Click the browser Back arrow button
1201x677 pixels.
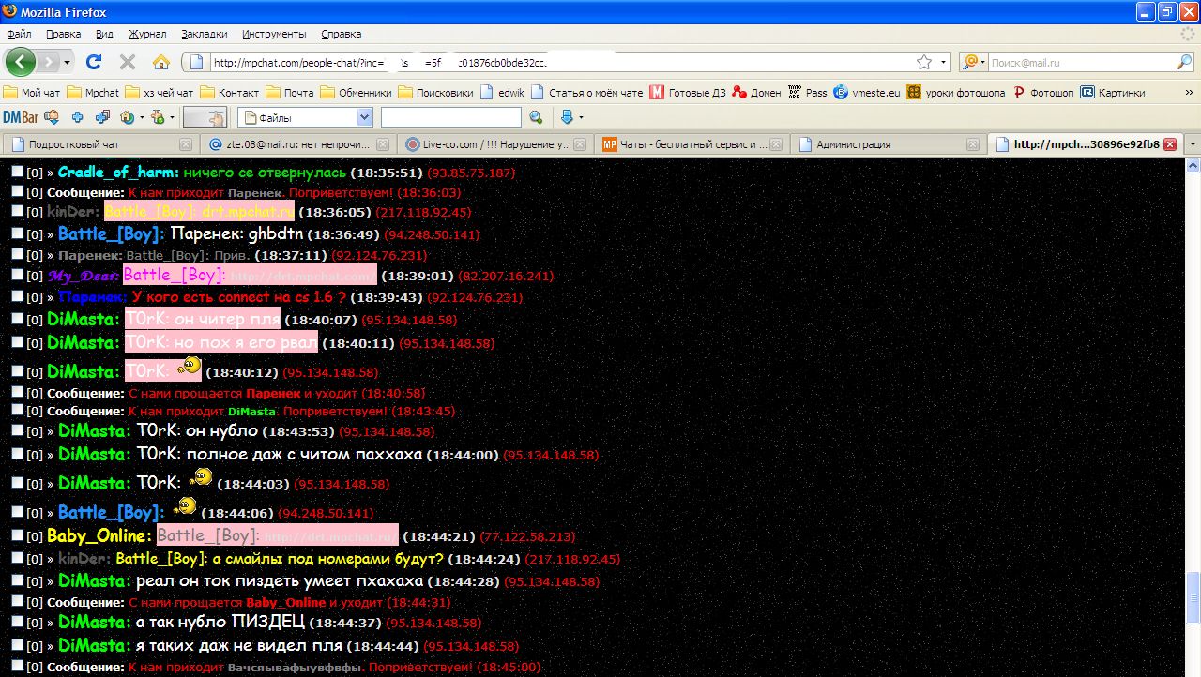(21, 62)
